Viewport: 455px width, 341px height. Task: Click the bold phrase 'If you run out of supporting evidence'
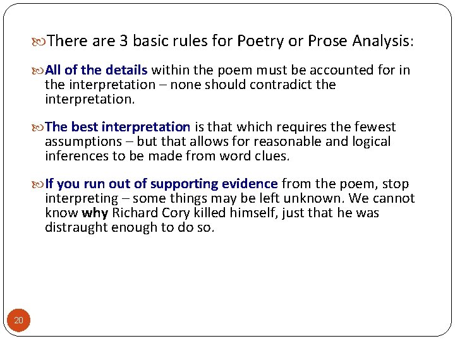click(161, 184)
